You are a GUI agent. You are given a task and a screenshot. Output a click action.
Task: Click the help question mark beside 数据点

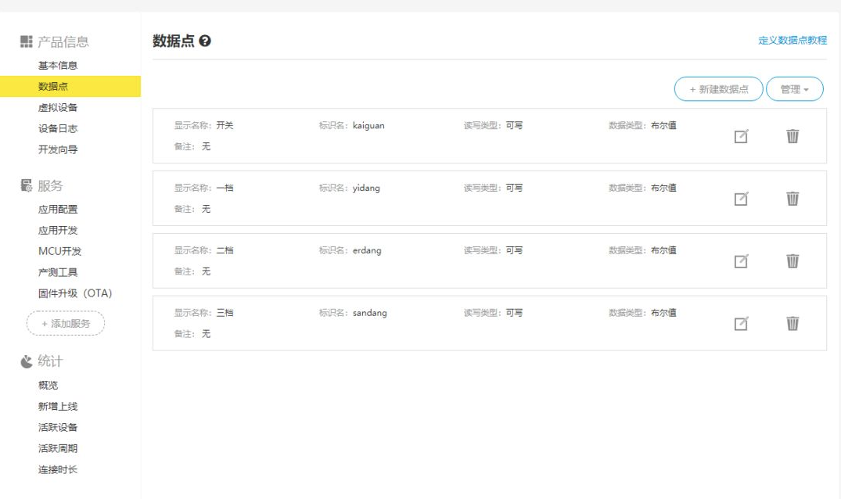coord(205,41)
